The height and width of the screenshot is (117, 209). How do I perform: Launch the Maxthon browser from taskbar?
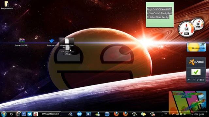tap(79, 114)
